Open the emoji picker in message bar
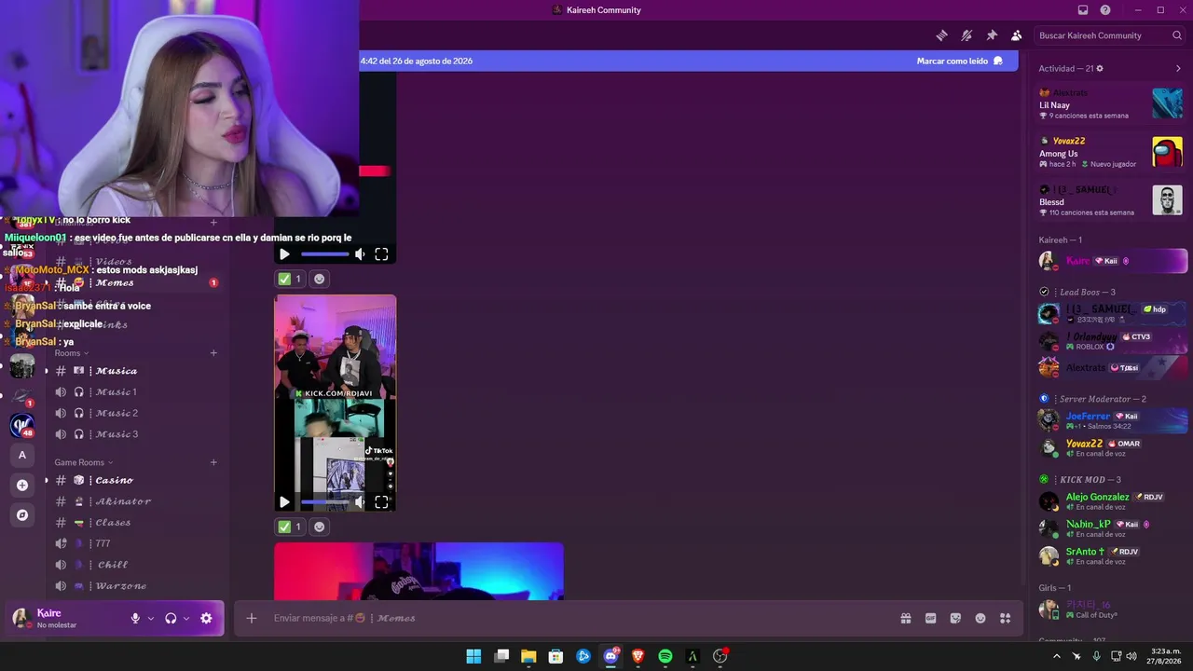This screenshot has height=671, width=1193. pyautogui.click(x=980, y=618)
